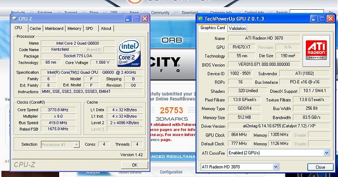338x177 pixels.
Task: Click the Shaders value 320 Unified
Action: pyautogui.click(x=248, y=91)
